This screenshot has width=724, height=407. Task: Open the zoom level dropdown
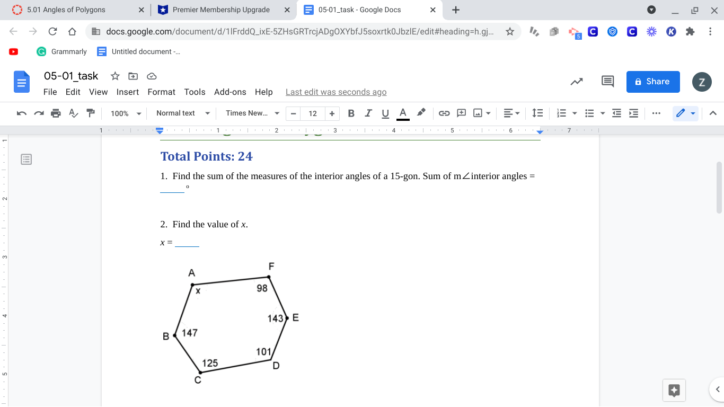(x=125, y=113)
